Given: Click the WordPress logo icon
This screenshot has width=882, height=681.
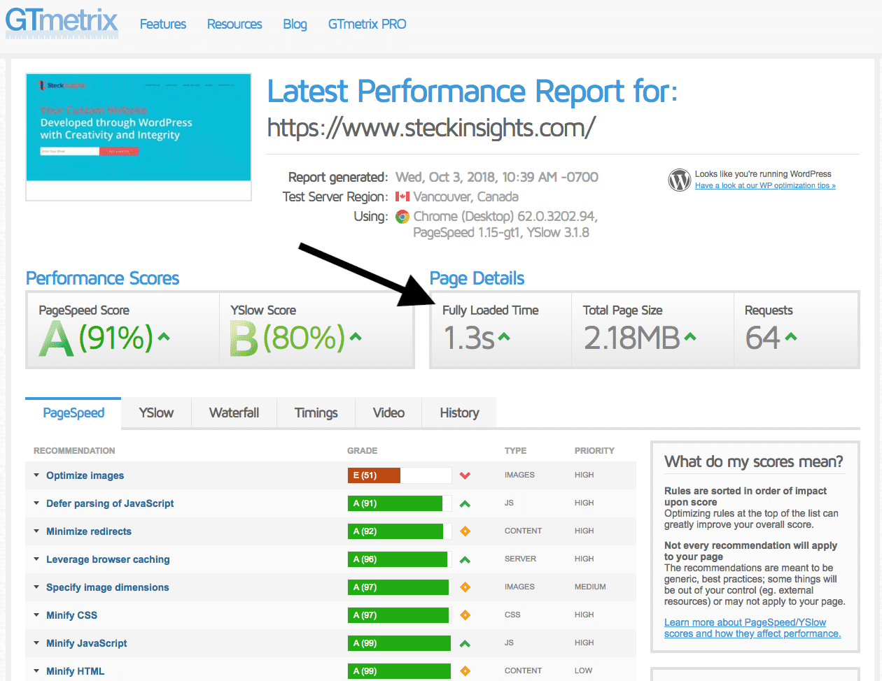Looking at the screenshot, I should pos(679,180).
